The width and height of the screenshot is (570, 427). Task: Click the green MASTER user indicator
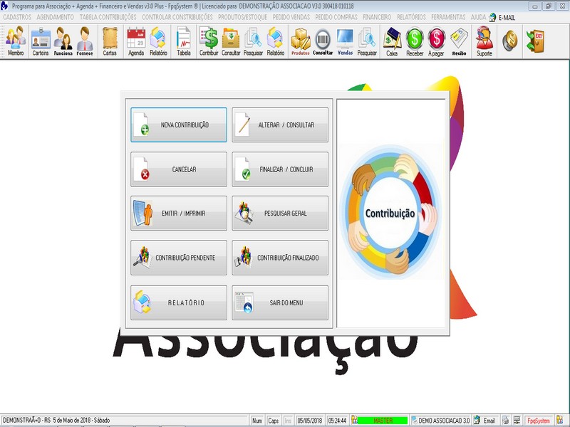383,421
